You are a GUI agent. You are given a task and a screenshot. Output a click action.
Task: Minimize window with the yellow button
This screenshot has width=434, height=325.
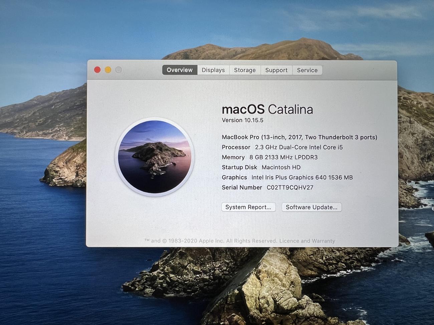click(108, 70)
